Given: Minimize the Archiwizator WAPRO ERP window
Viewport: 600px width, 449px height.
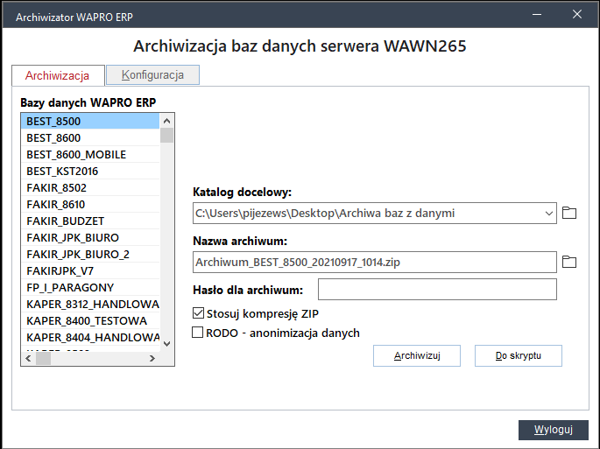Looking at the screenshot, I should (x=536, y=15).
